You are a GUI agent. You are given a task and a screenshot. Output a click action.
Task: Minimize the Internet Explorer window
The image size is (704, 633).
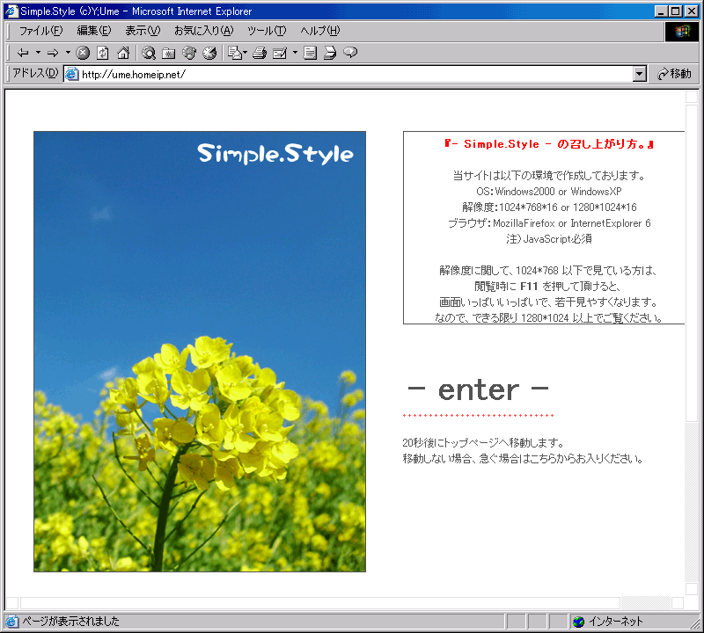pyautogui.click(x=660, y=11)
